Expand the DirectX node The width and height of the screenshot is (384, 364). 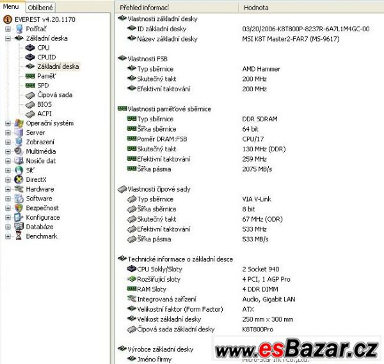(8, 180)
